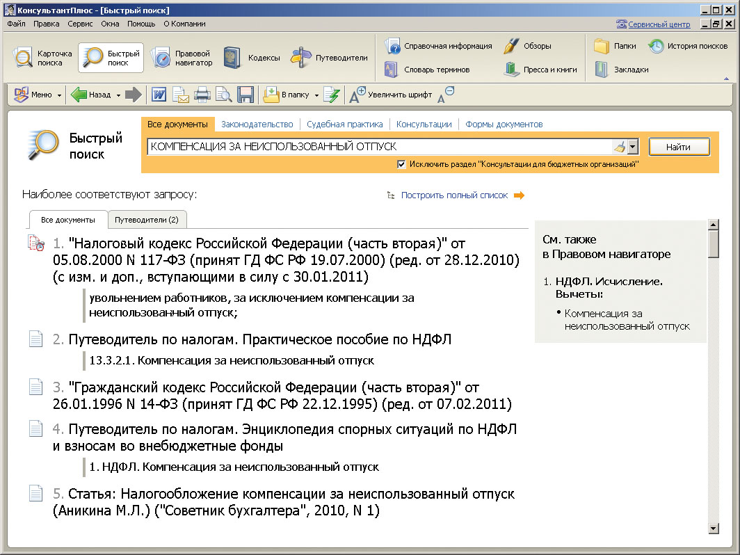Open Обзоры section
740x555 pixels.
point(527,46)
